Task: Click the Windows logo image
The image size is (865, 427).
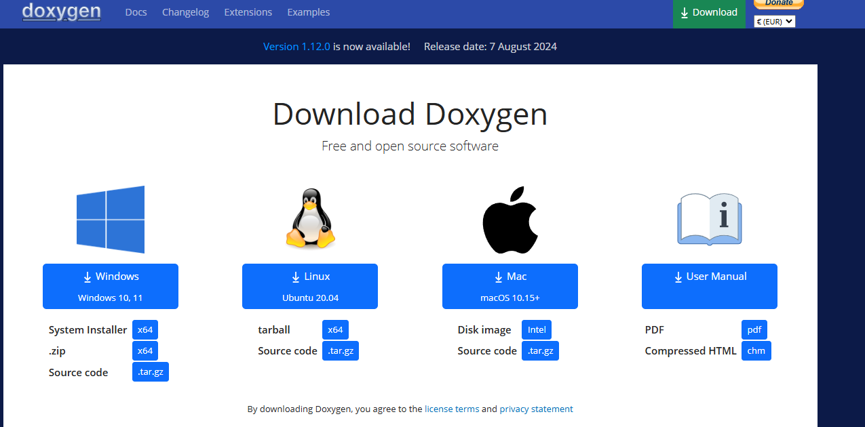Action: click(x=111, y=220)
